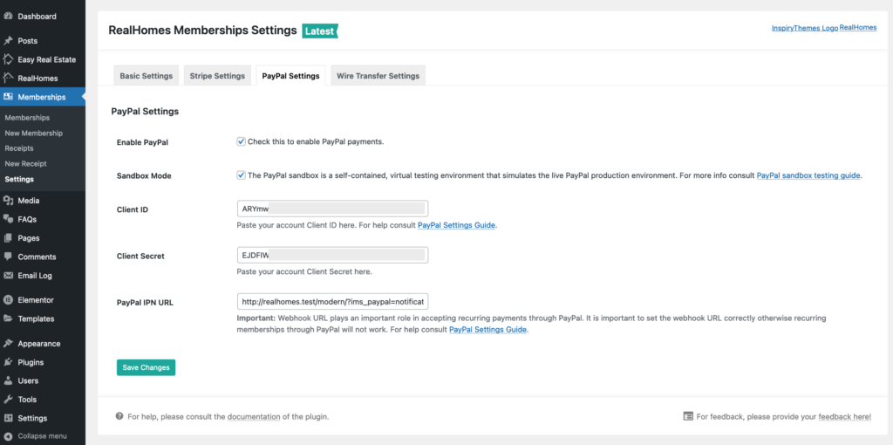Click the Save Changes button
893x445 pixels.
[x=146, y=367]
